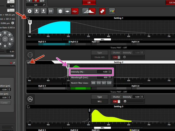Viewport: 175px width, 131px height.
Task: Click the navigation wheel lower-right corner arrow
Action: [10, 44]
